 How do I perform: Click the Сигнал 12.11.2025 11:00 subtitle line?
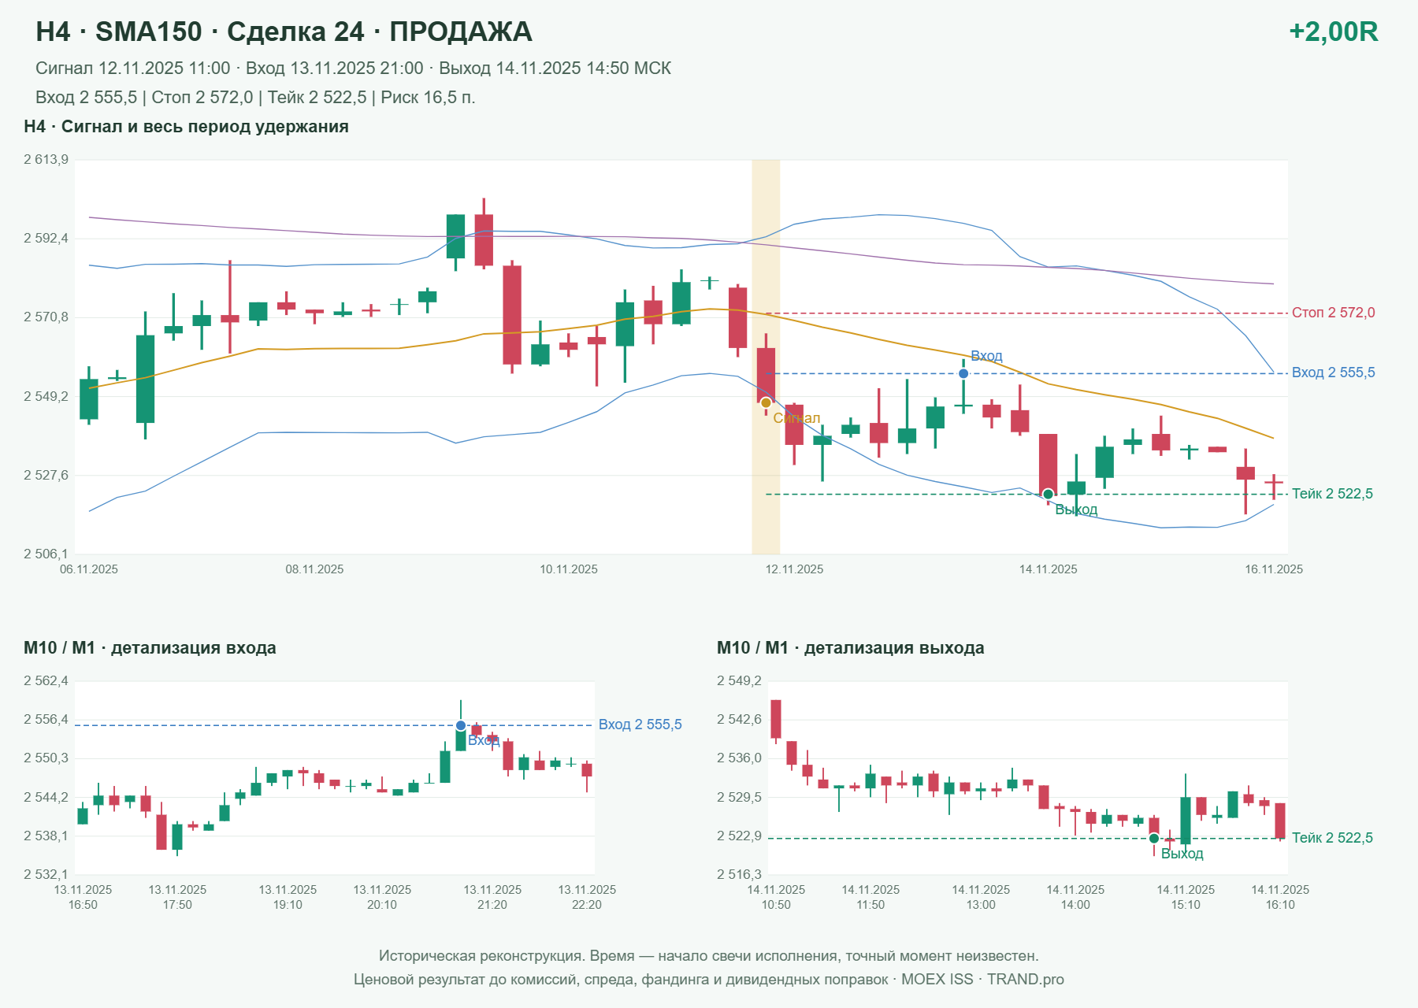[353, 69]
